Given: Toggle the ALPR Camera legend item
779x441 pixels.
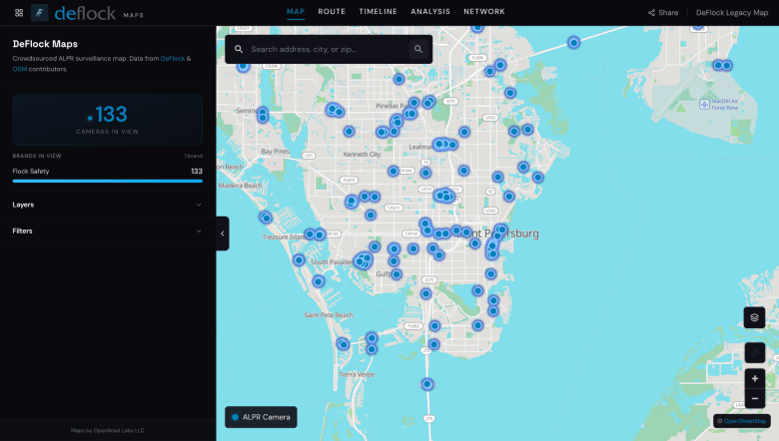Looking at the screenshot, I should [x=261, y=417].
